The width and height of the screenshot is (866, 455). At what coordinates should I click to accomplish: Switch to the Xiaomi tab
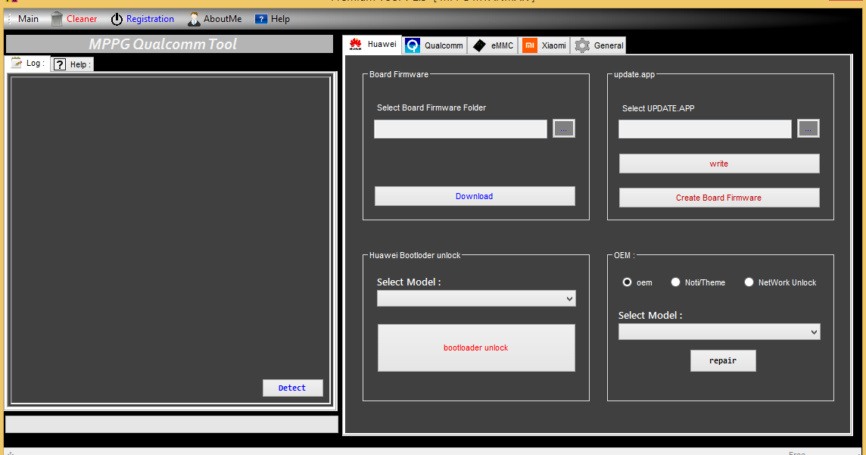pyautogui.click(x=544, y=45)
